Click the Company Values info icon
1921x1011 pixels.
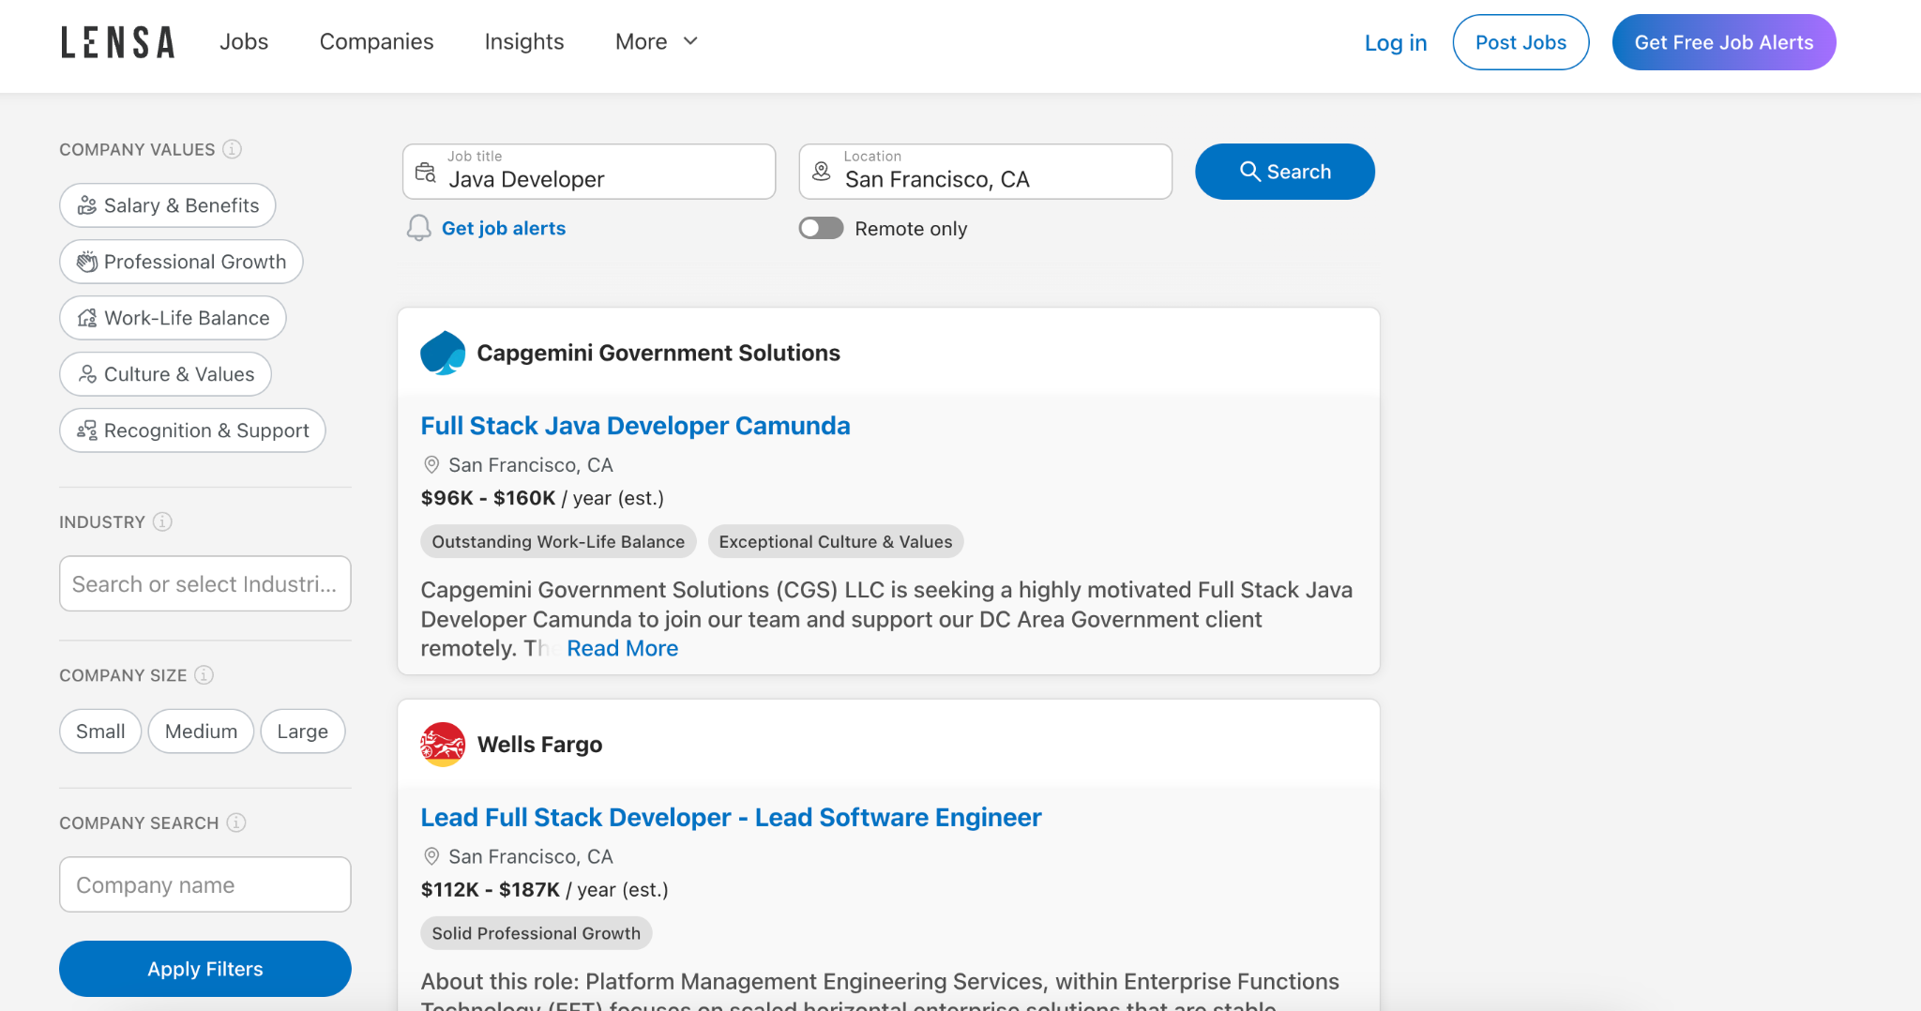click(233, 149)
